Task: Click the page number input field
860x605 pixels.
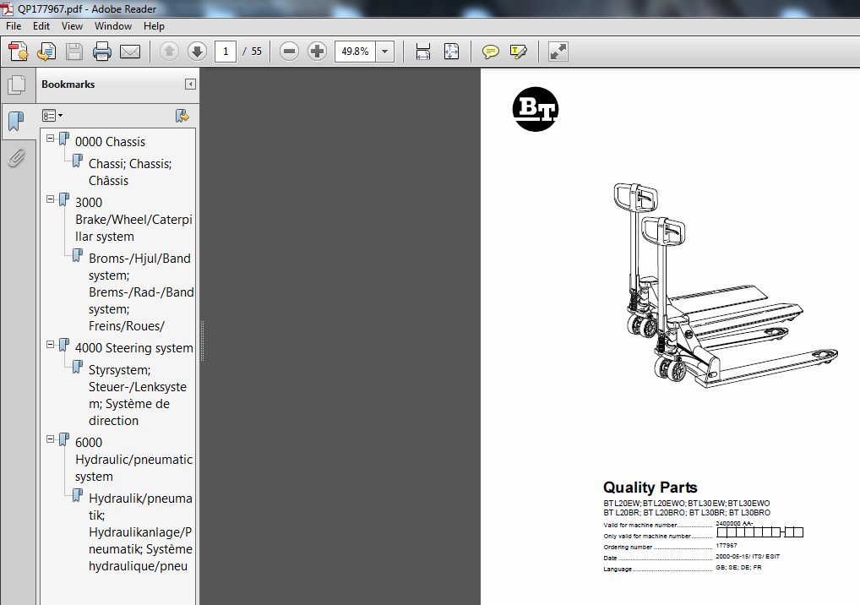Action: click(226, 52)
